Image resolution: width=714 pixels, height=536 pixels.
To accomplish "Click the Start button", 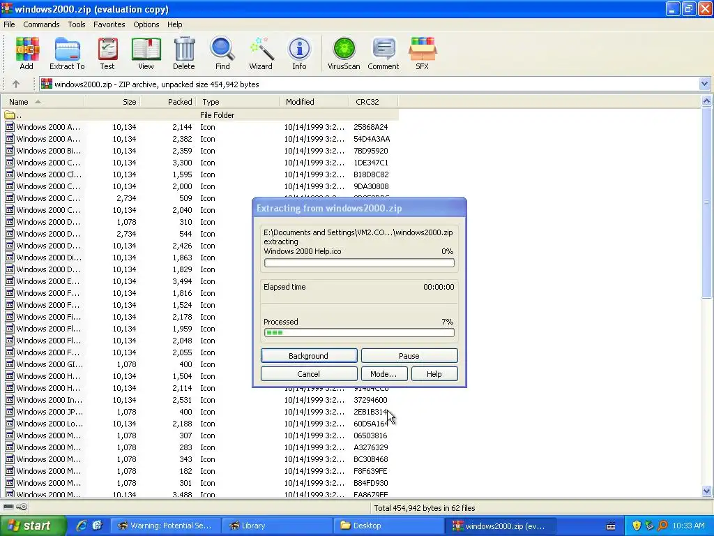I will (x=33, y=526).
